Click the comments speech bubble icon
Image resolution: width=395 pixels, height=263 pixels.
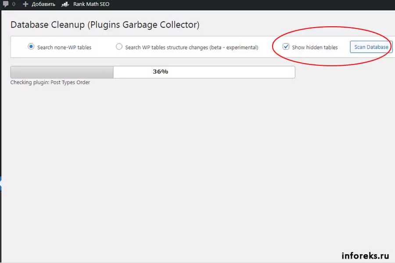5,4
